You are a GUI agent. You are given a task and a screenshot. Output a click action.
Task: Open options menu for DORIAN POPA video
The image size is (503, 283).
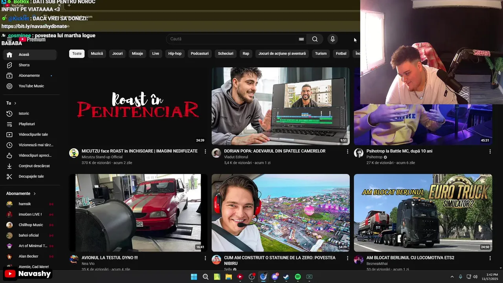click(347, 151)
